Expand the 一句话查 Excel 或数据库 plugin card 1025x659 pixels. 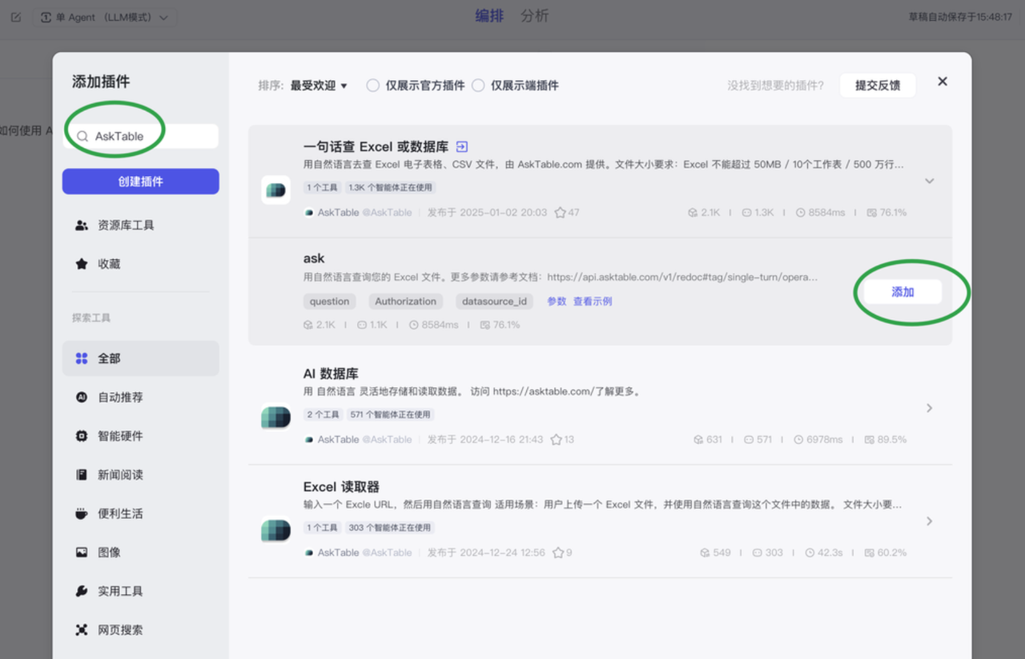[929, 181]
